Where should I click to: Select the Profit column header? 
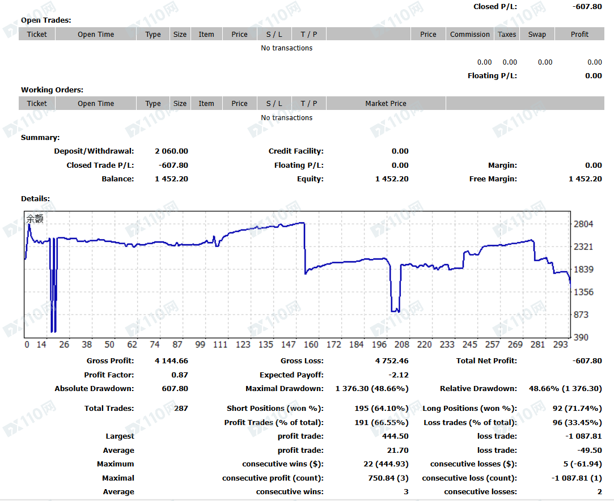pos(579,34)
